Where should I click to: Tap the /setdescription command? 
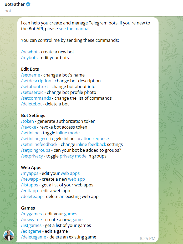pyautogui.click(x=36, y=81)
